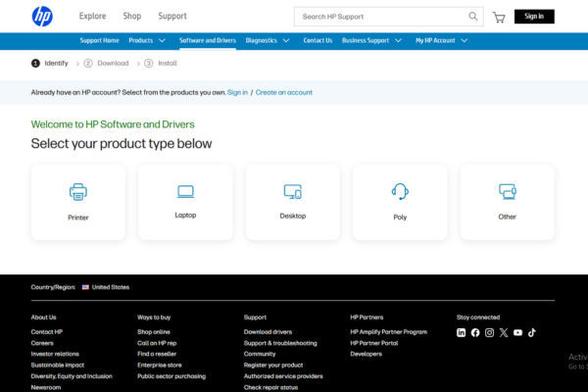Open the Investor relations footer link

pyautogui.click(x=55, y=354)
